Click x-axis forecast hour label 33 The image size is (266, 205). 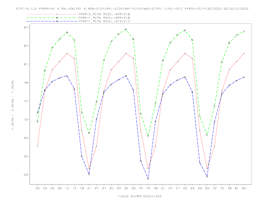pyautogui.click(x=119, y=188)
